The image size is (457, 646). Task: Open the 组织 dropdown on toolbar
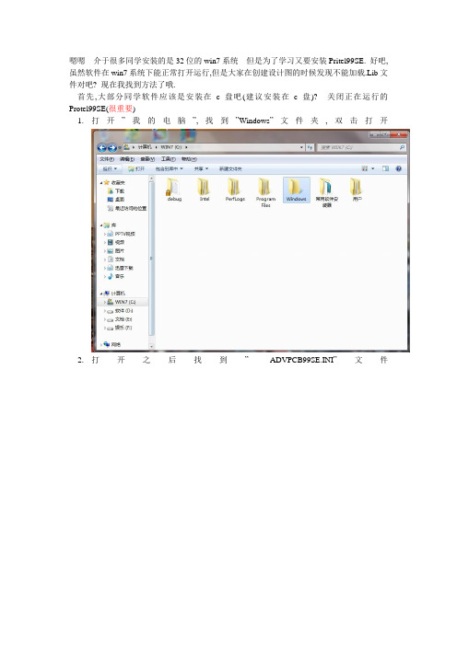pyautogui.click(x=110, y=169)
